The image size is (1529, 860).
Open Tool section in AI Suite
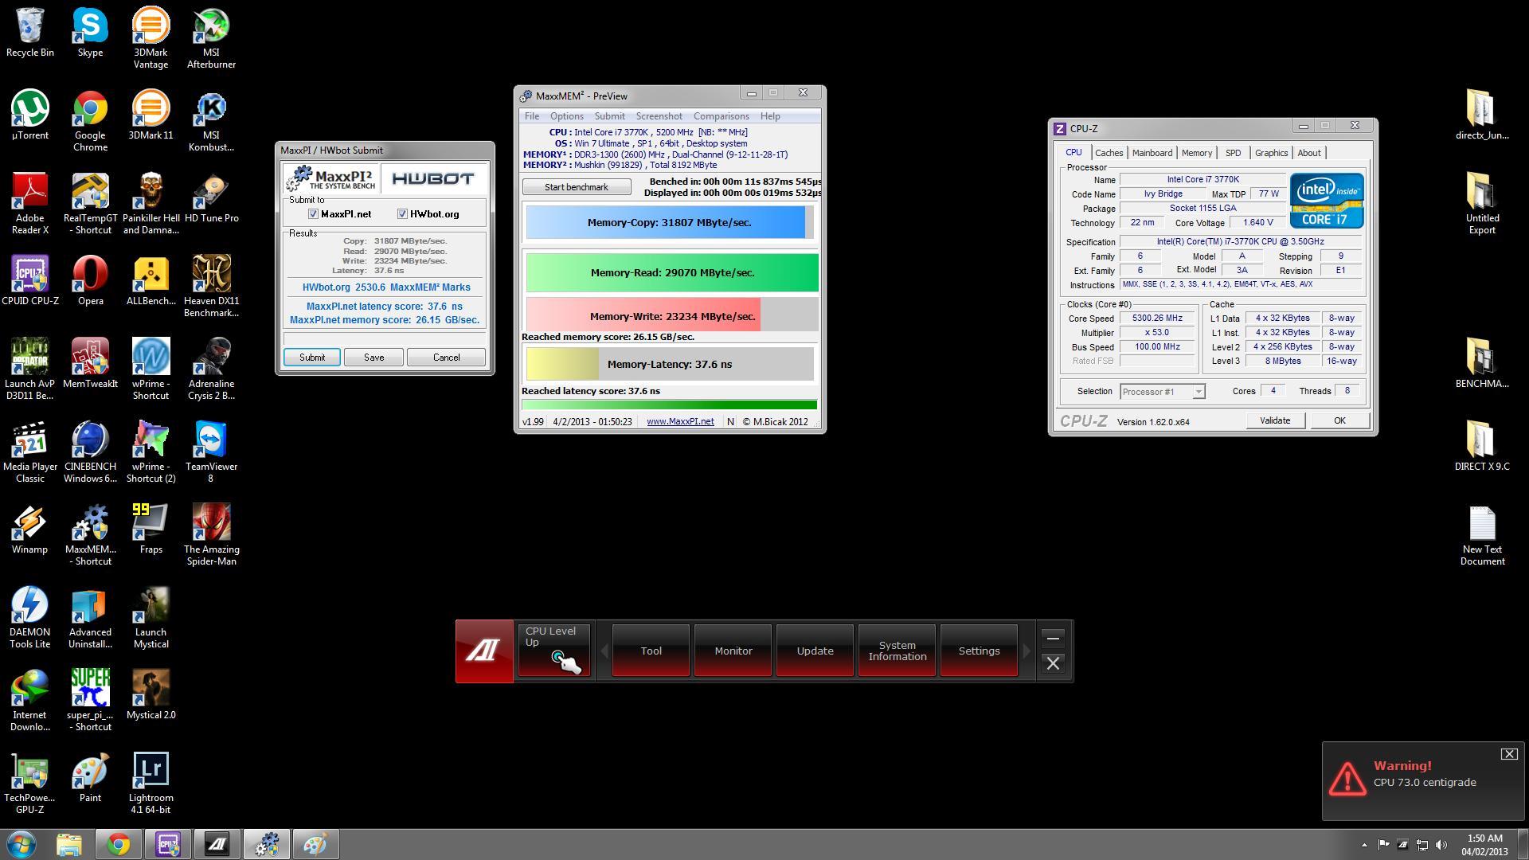coord(651,651)
